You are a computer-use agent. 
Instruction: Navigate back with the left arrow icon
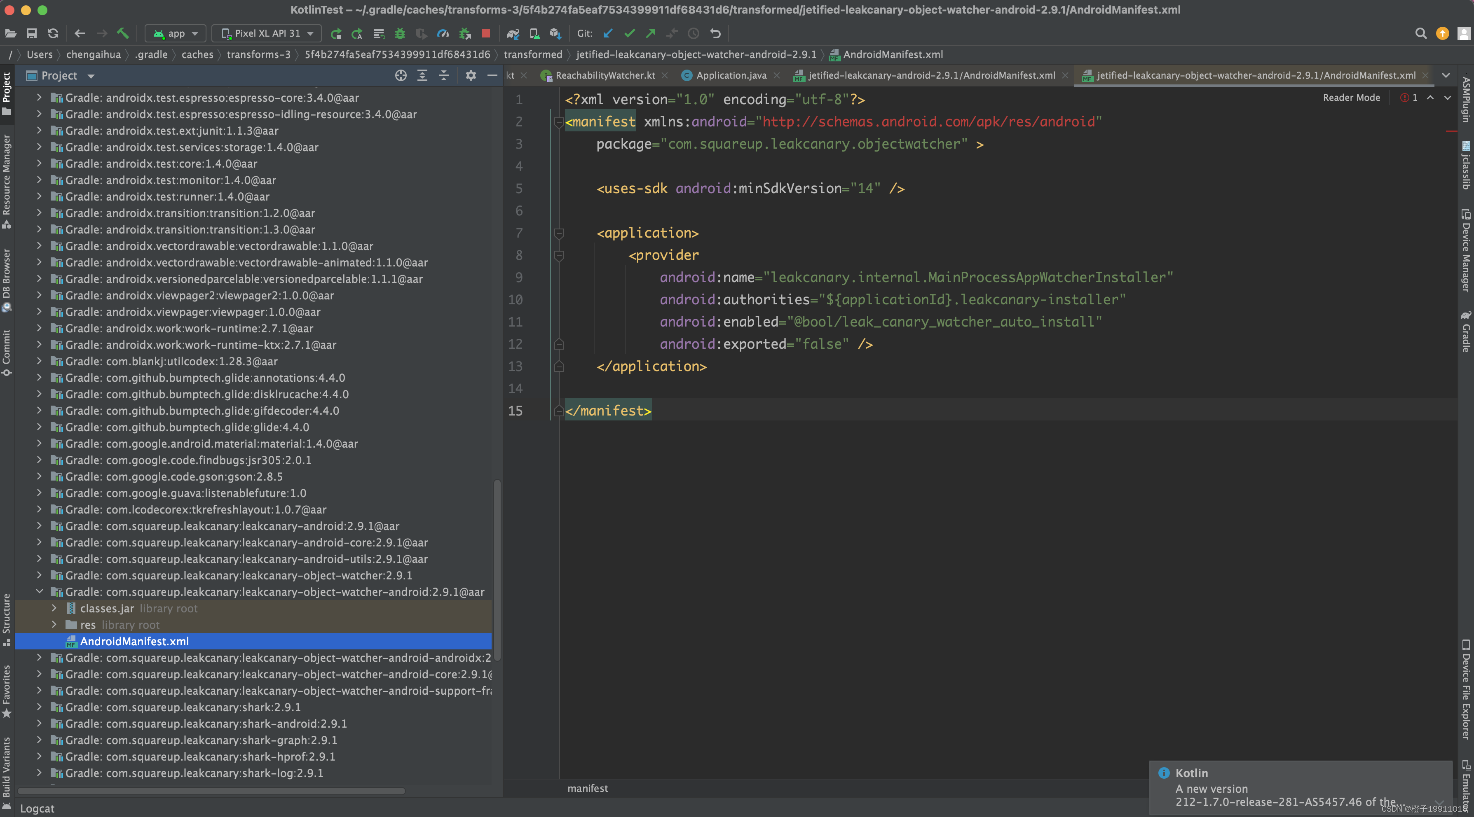tap(80, 34)
